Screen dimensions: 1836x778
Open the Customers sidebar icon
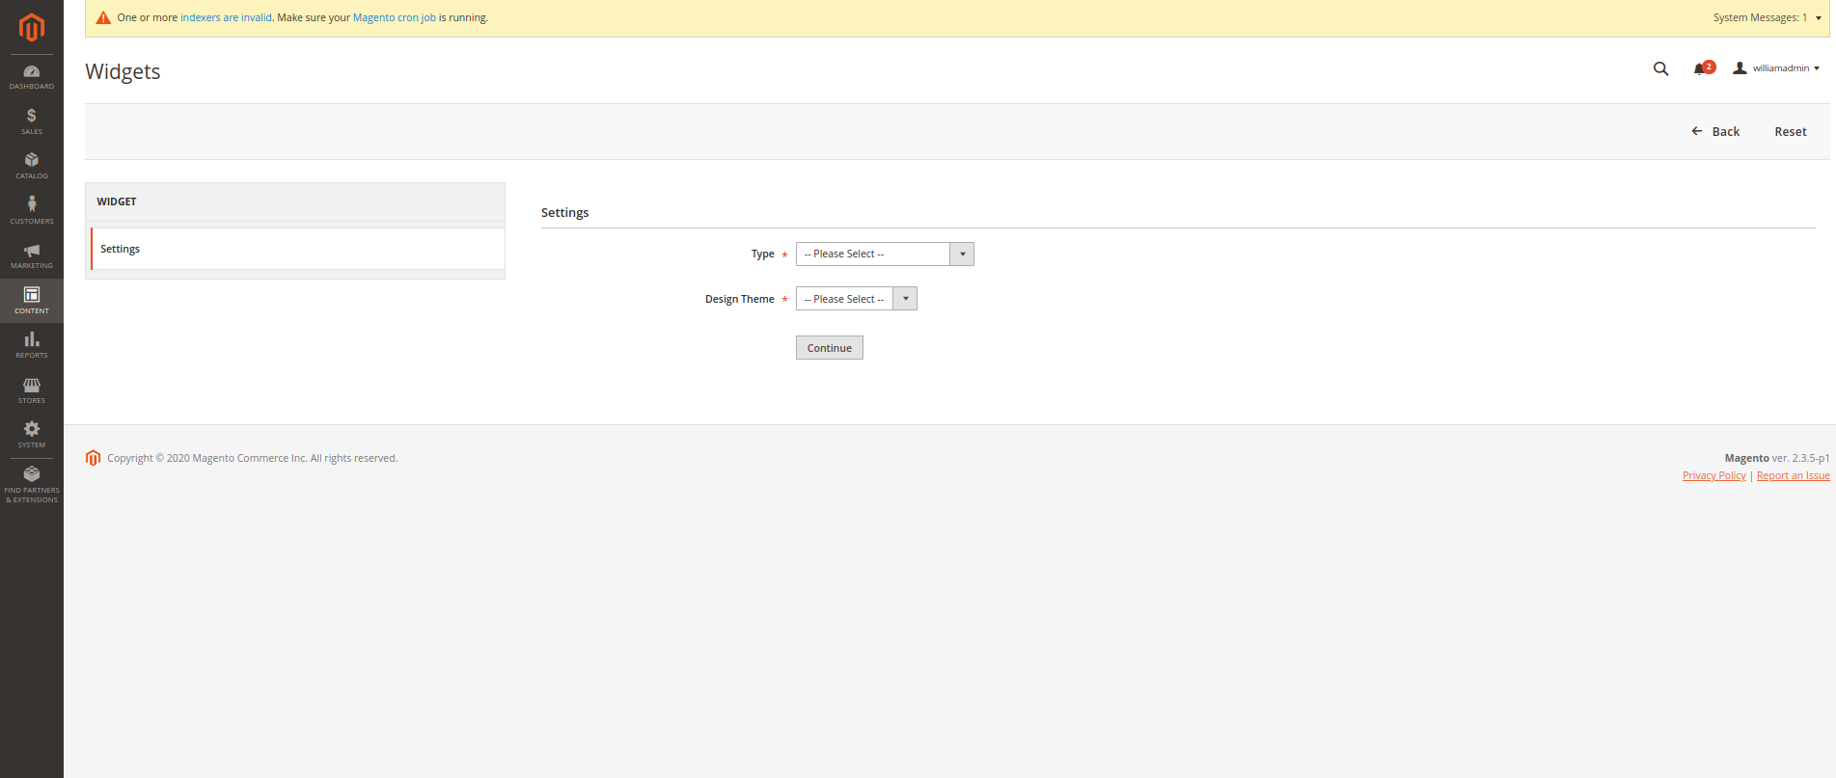point(32,210)
